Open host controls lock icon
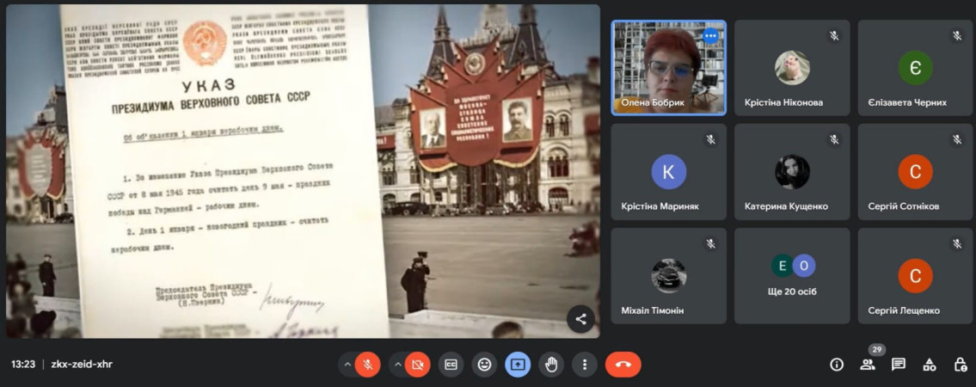The width and height of the screenshot is (976, 387). pyautogui.click(x=961, y=365)
